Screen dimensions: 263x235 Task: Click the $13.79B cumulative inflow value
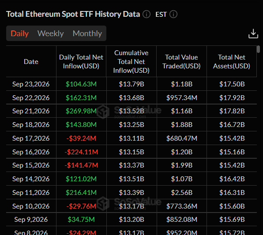[x=131, y=84]
